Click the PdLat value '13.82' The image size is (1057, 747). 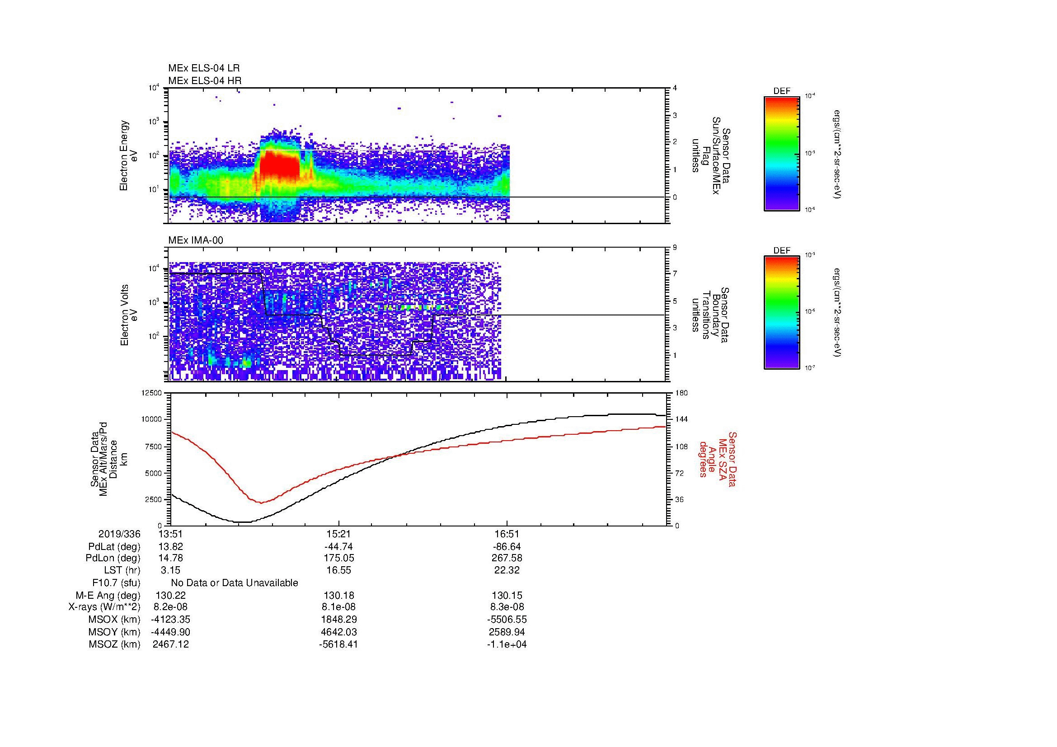point(170,547)
